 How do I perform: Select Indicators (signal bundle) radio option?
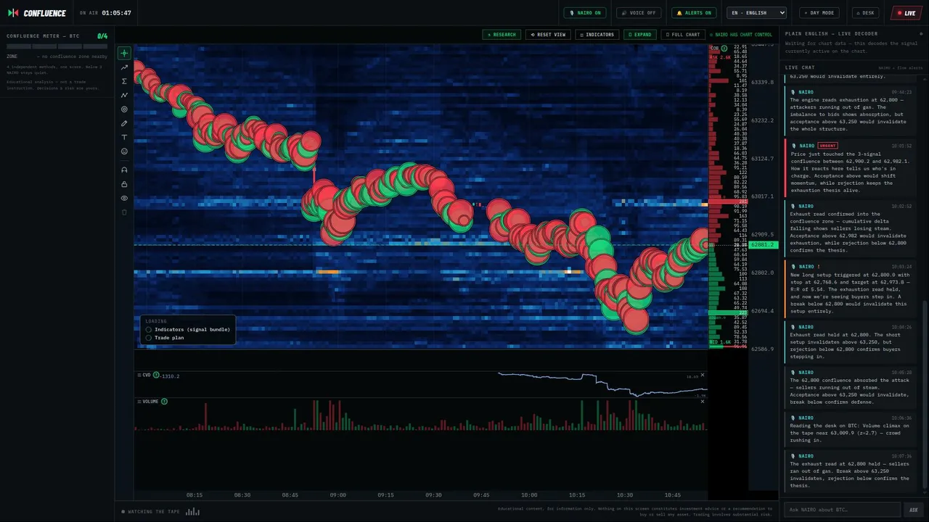click(188, 329)
